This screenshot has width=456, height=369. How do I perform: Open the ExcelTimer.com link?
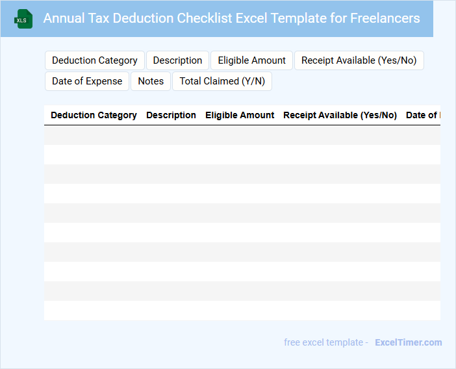(x=408, y=342)
